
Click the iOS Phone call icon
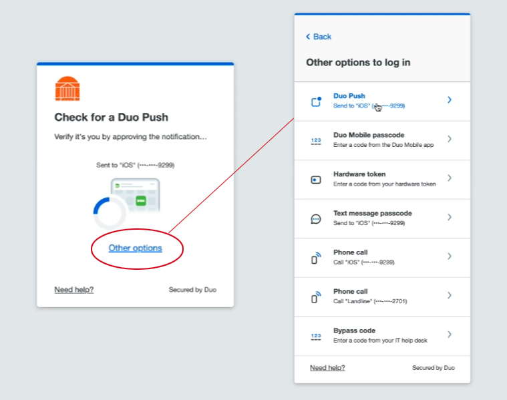point(317,258)
